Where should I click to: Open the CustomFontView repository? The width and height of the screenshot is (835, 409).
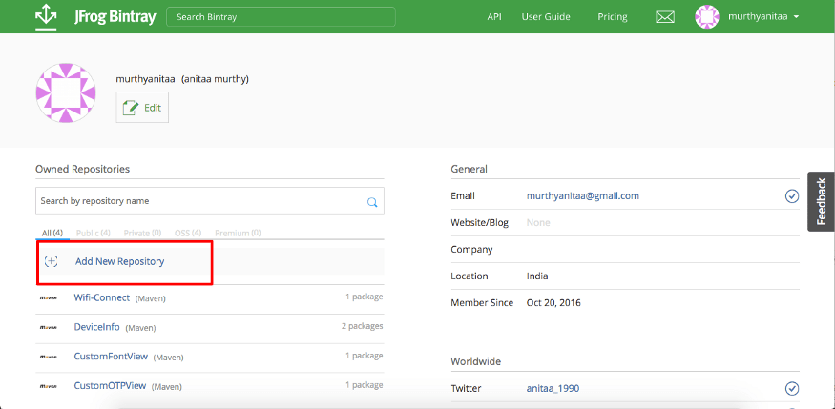pos(111,356)
